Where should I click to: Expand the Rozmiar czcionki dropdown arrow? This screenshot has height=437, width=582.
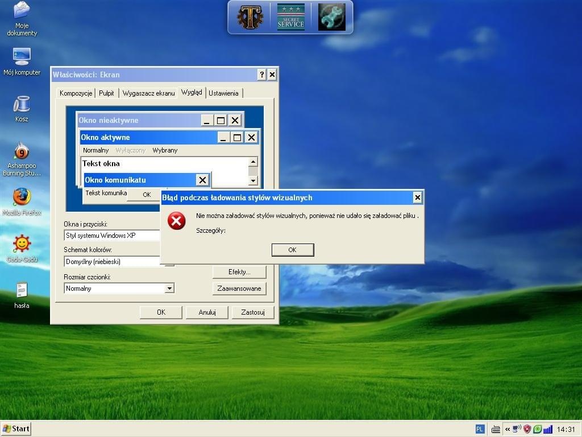pyautogui.click(x=169, y=288)
